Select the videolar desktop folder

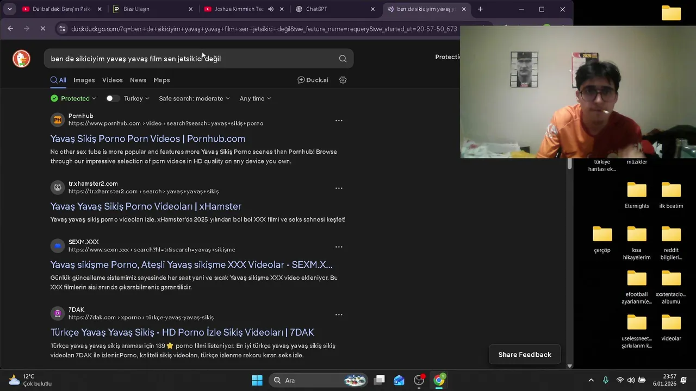click(671, 327)
